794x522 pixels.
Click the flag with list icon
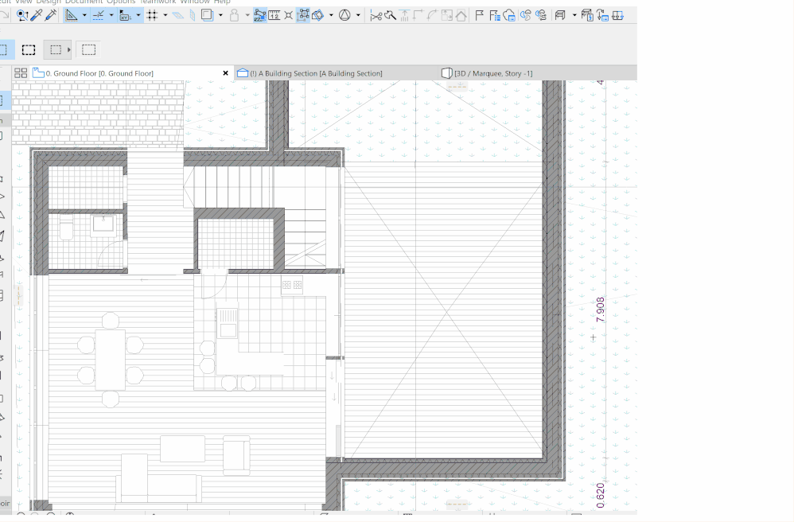coord(495,16)
